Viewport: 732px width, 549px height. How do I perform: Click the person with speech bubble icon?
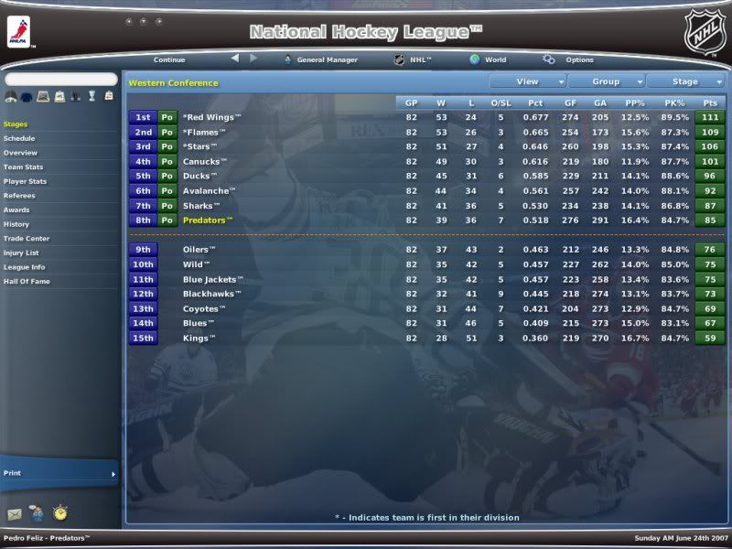click(37, 513)
